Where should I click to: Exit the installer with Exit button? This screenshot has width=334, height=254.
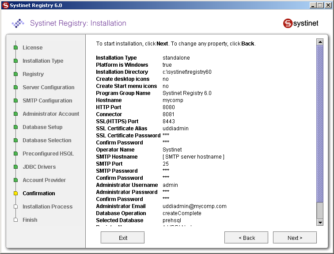click(122, 238)
